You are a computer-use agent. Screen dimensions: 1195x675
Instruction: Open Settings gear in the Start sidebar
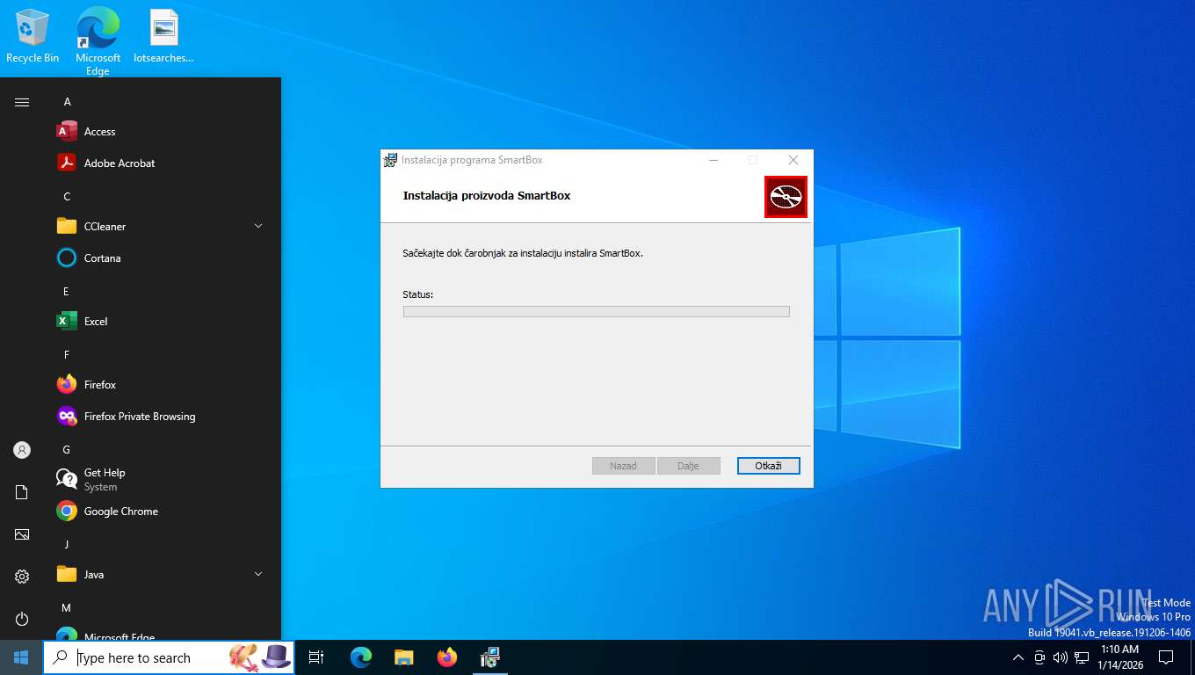click(x=22, y=577)
